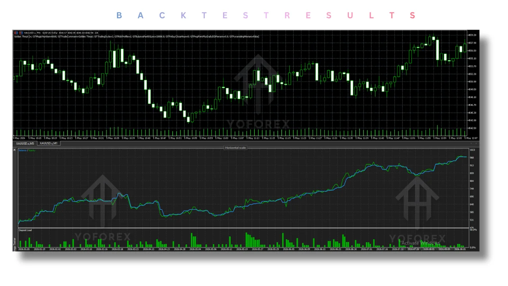Image resolution: width=508 pixels, height=286 pixels.
Task: Click the Horizontal scale tooltip label
Action: click(x=236, y=148)
